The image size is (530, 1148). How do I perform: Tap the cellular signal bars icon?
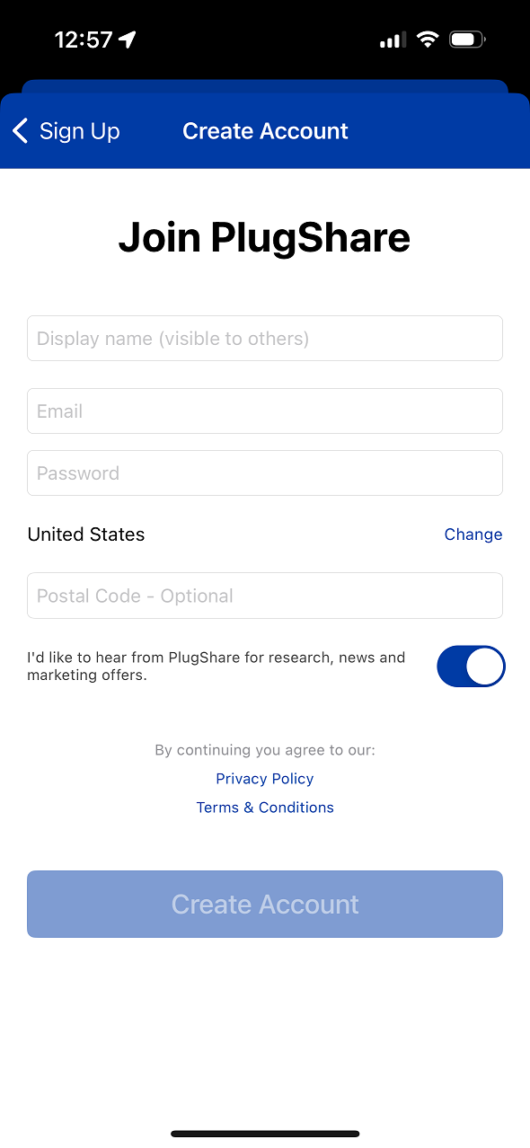pos(393,40)
